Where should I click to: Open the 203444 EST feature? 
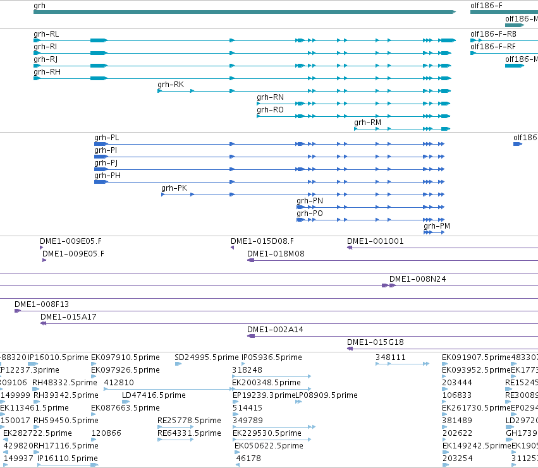pos(457,383)
